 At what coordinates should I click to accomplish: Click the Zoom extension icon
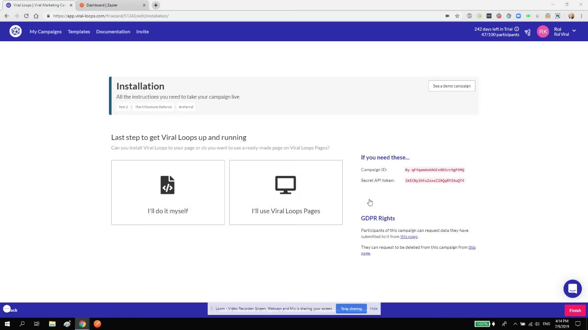pos(518,16)
